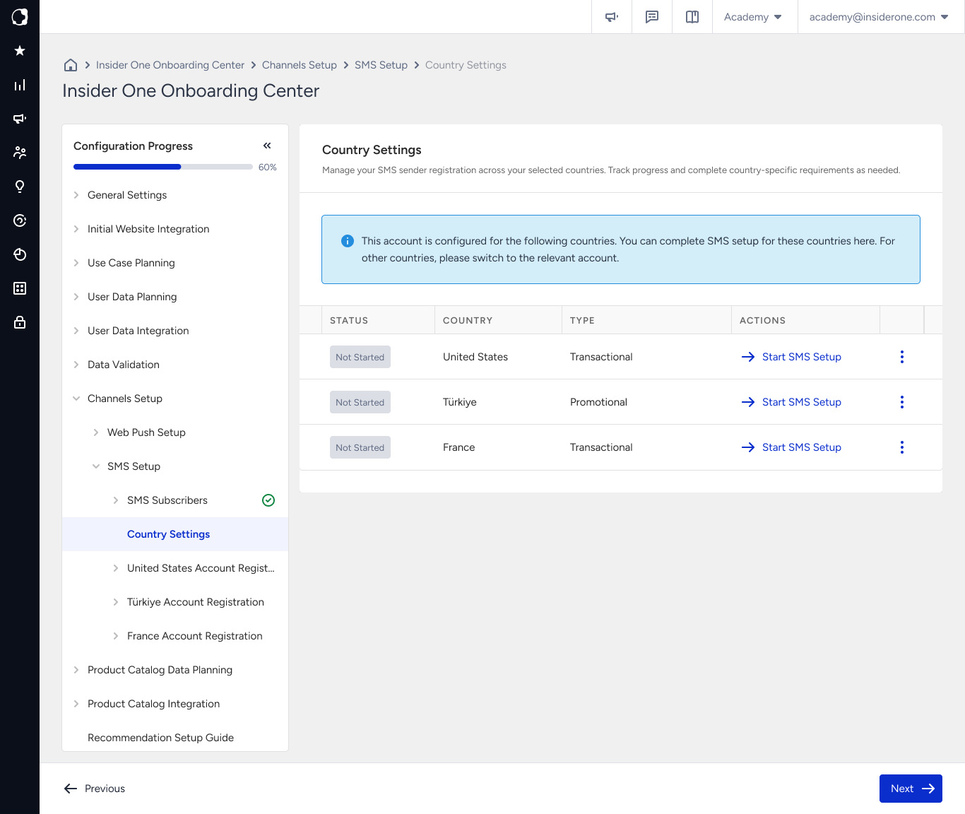Select Country Settings in the progress tree
Viewport: 965px width, 814px height.
pyautogui.click(x=175, y=534)
